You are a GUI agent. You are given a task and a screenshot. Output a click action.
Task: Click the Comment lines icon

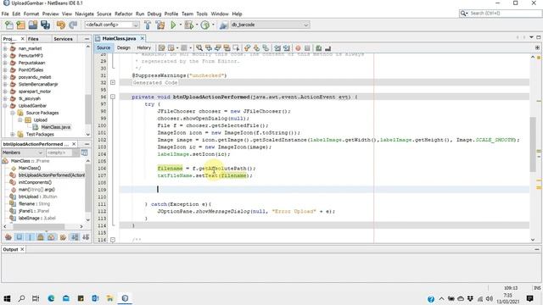pyautogui.click(x=319, y=48)
